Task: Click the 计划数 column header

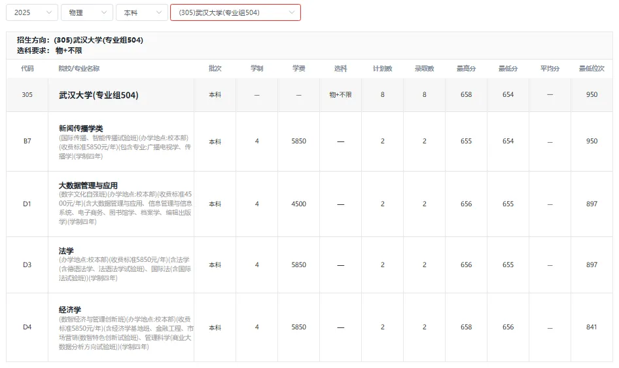Action: pyautogui.click(x=382, y=68)
